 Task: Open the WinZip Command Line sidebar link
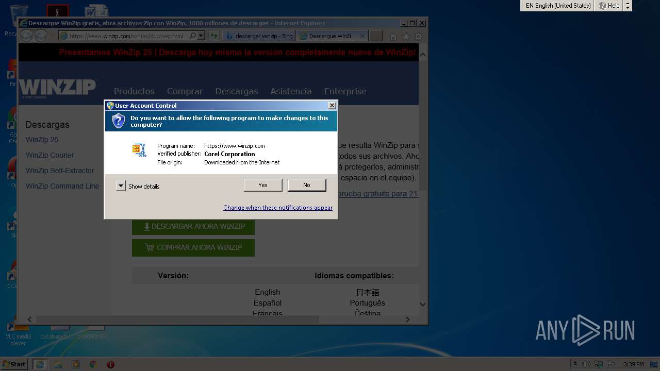click(x=62, y=186)
